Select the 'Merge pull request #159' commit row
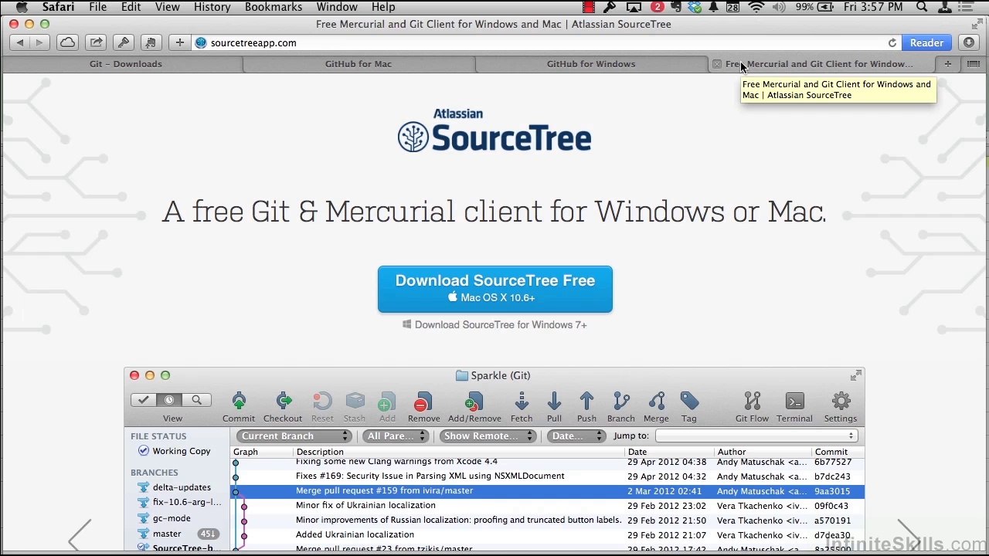Screen dimensions: 989x556 [547, 491]
